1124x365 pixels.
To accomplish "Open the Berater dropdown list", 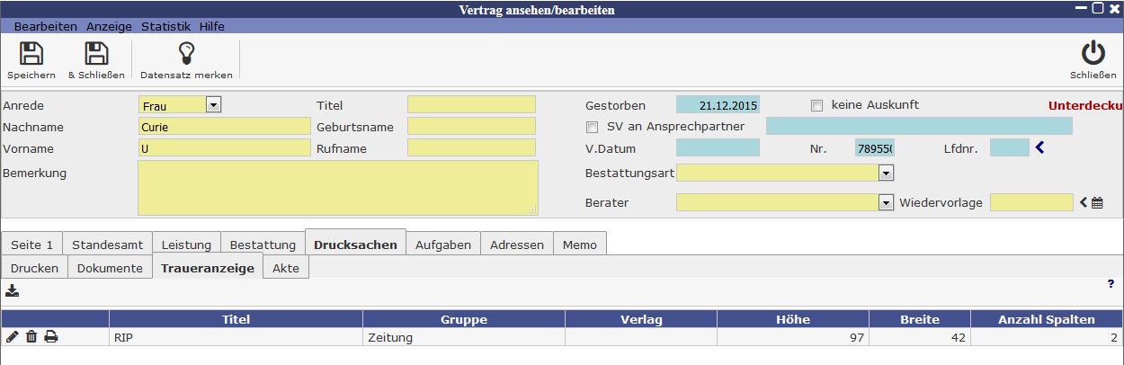I will [886, 203].
